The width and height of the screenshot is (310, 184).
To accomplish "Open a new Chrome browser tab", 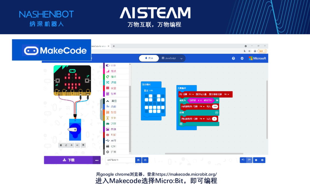I will (x=114, y=46).
